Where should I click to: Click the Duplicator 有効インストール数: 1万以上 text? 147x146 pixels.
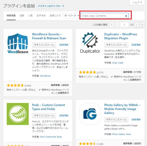[x=94, y=77]
